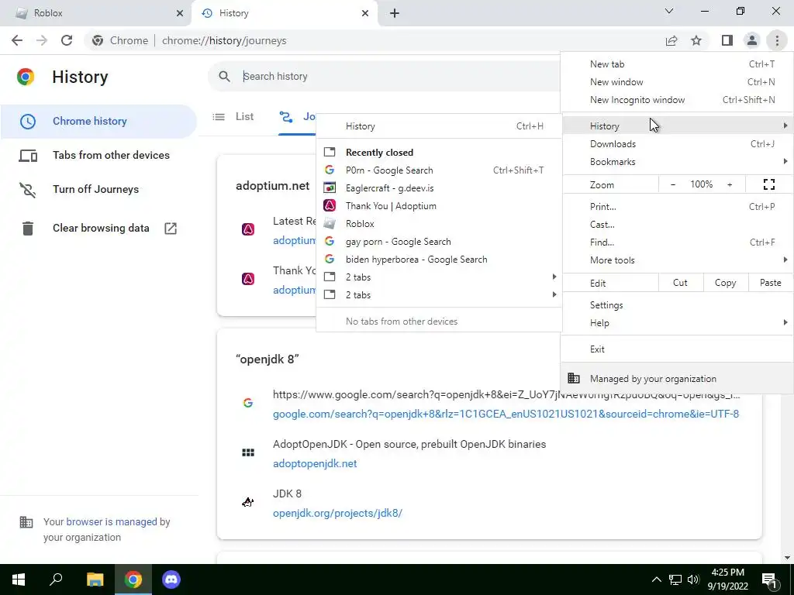Image resolution: width=794 pixels, height=595 pixels.
Task: Open History Ctrl+H entry in the submenu
Action: pyautogui.click(x=440, y=126)
